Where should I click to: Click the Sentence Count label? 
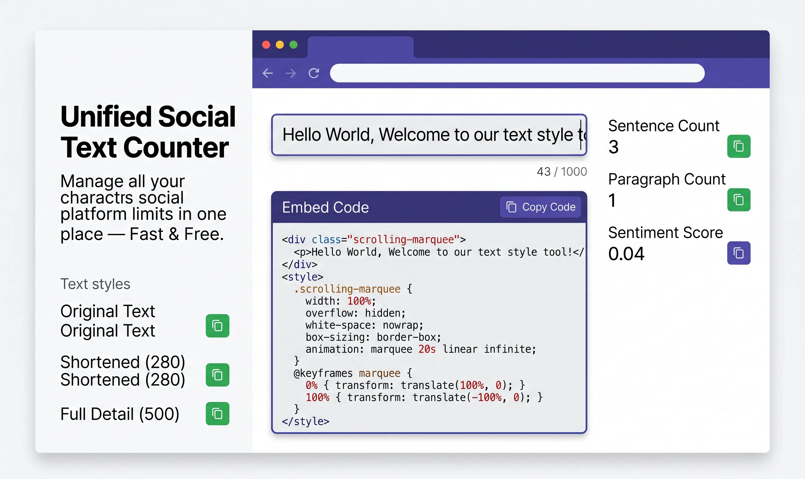click(664, 126)
